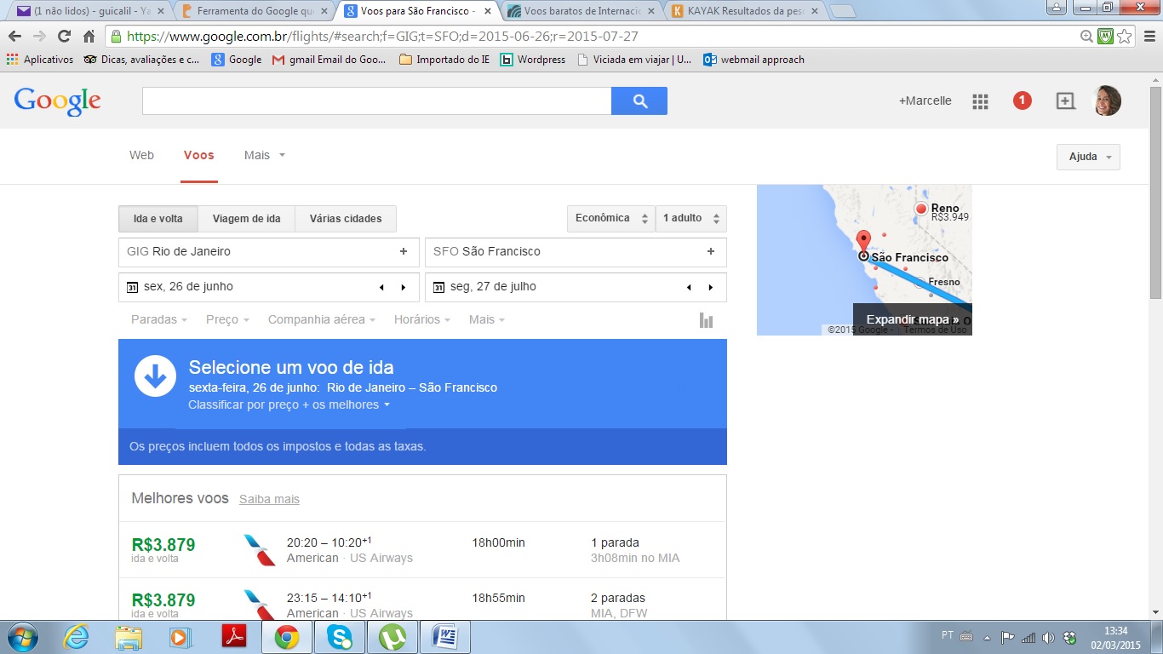Image resolution: width=1163 pixels, height=654 pixels.
Task: Open the Ajuda dropdown button
Action: pyautogui.click(x=1089, y=157)
